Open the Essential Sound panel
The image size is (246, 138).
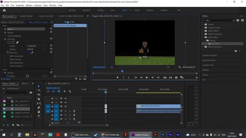[209, 60]
